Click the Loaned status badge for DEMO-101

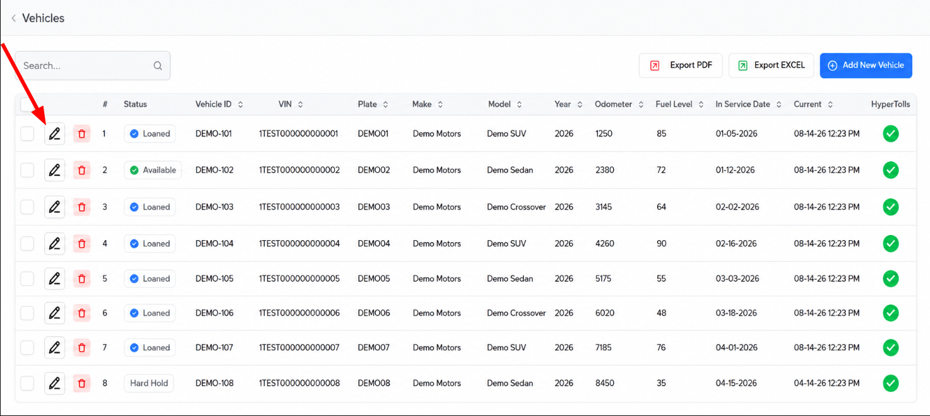(150, 134)
